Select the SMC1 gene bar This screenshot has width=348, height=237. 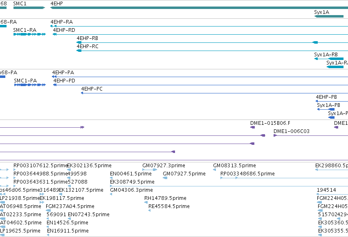pyautogui.click(x=29, y=8)
